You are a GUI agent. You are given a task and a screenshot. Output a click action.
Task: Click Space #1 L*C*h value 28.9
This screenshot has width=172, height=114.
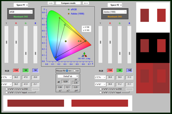click(35, 77)
